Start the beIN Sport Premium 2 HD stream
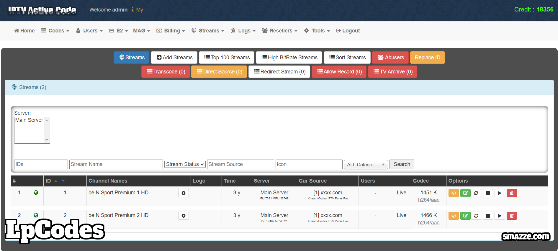 [x=500, y=216]
